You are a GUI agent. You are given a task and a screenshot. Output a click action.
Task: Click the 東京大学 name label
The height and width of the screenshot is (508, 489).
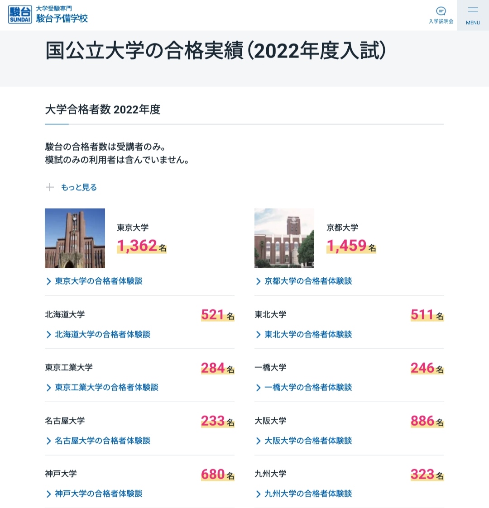tap(133, 228)
